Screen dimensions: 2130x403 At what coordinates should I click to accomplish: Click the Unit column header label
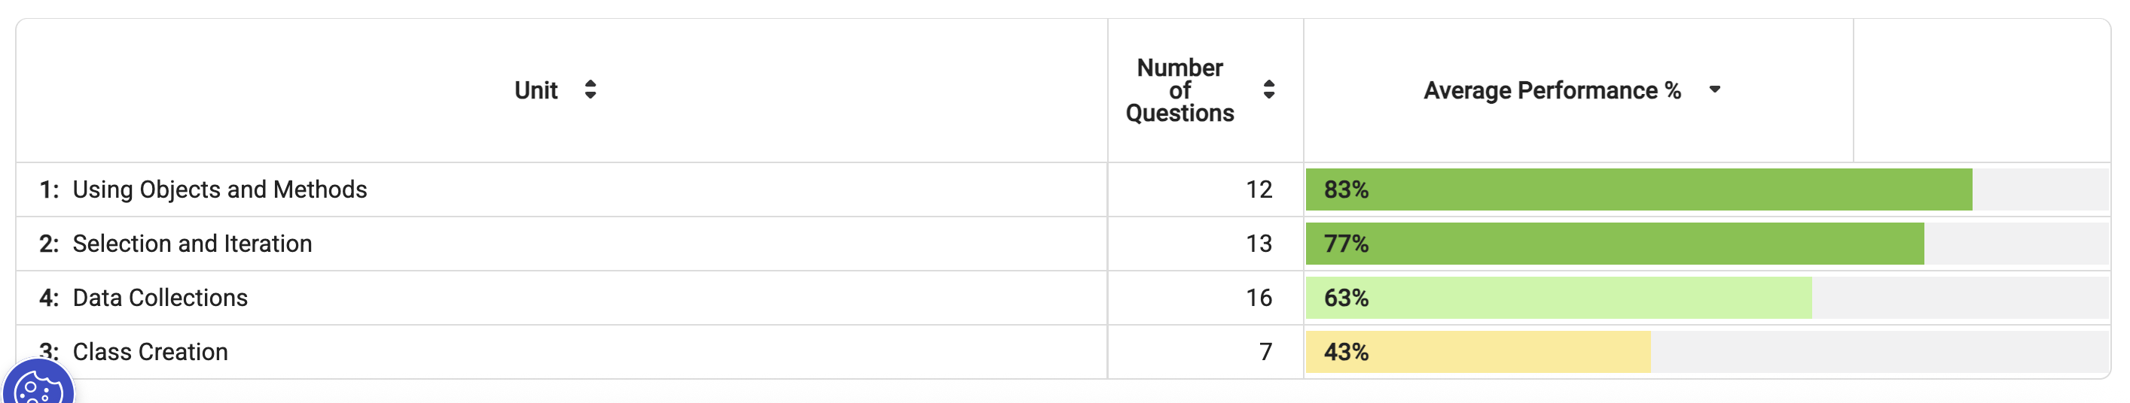[x=536, y=90]
